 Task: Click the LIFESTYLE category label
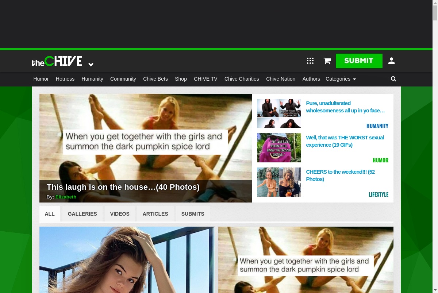[x=379, y=194]
